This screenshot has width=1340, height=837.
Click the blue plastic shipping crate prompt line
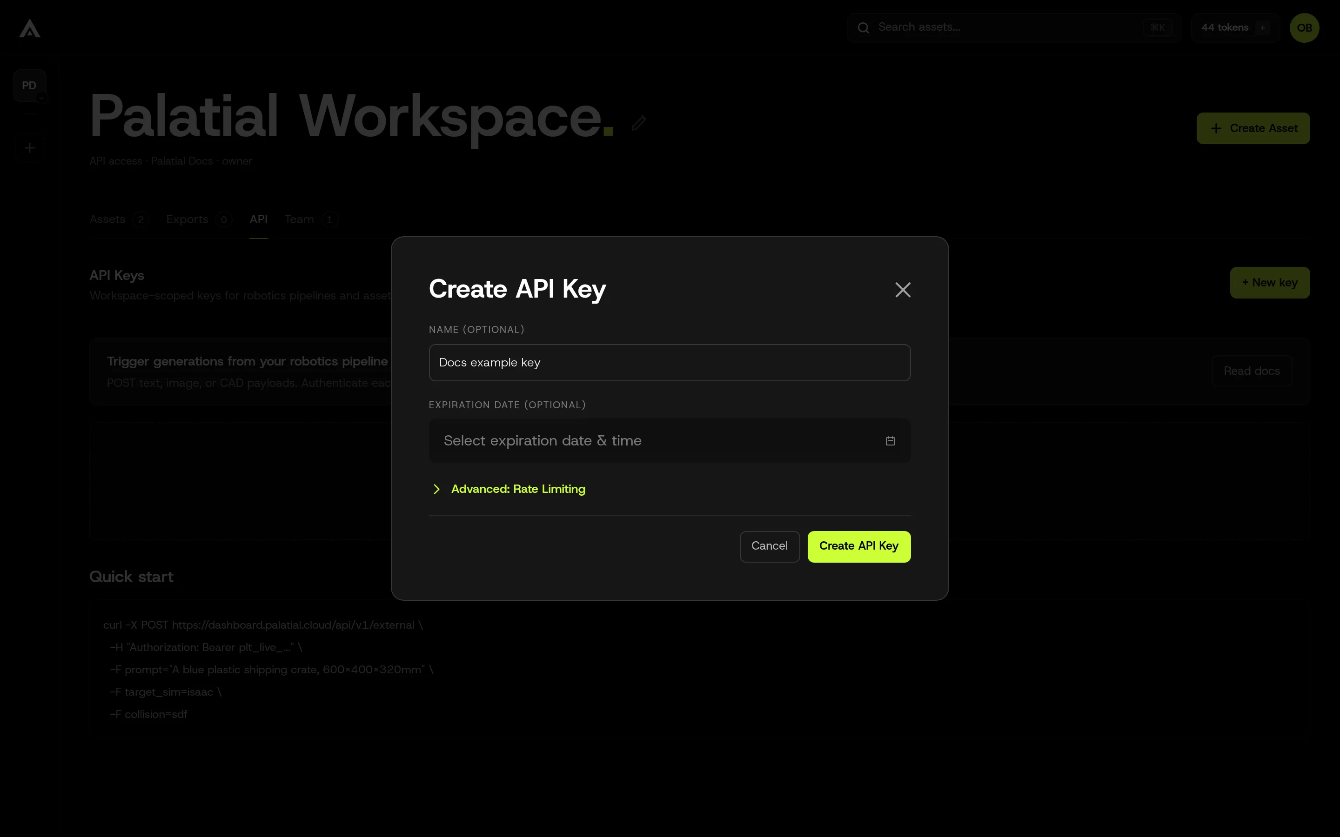click(271, 670)
